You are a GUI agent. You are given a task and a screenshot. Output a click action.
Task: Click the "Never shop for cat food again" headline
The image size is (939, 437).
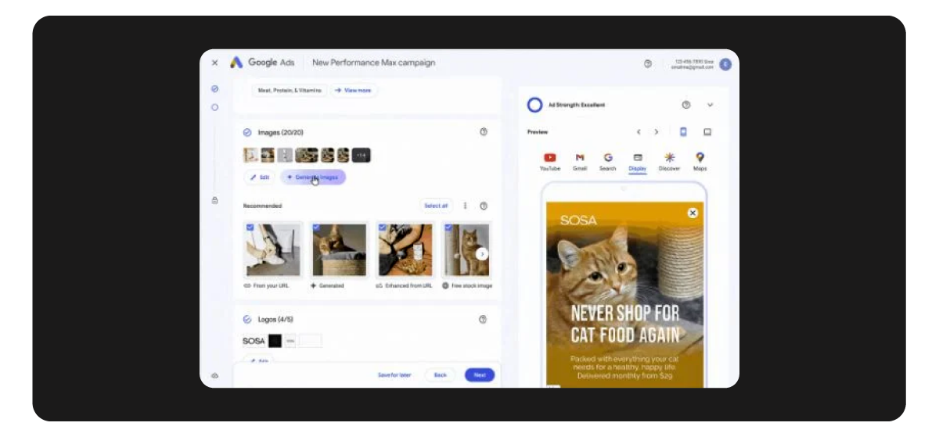[x=624, y=325]
